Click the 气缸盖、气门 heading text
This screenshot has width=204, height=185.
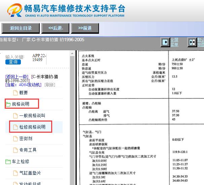click(x=92, y=132)
